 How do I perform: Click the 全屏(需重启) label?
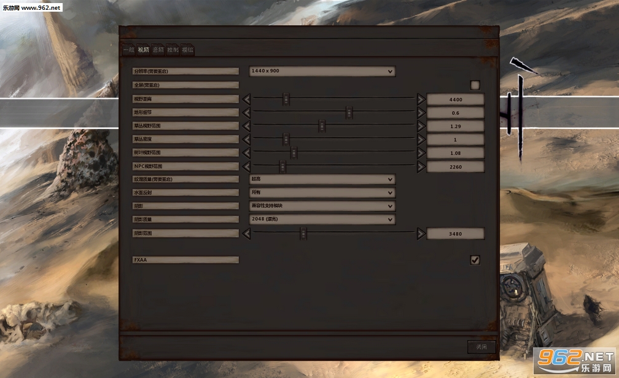click(185, 85)
